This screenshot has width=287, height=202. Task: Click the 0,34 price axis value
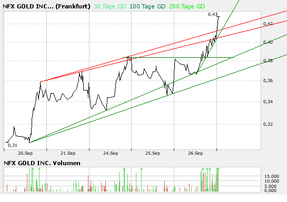pos(268,102)
